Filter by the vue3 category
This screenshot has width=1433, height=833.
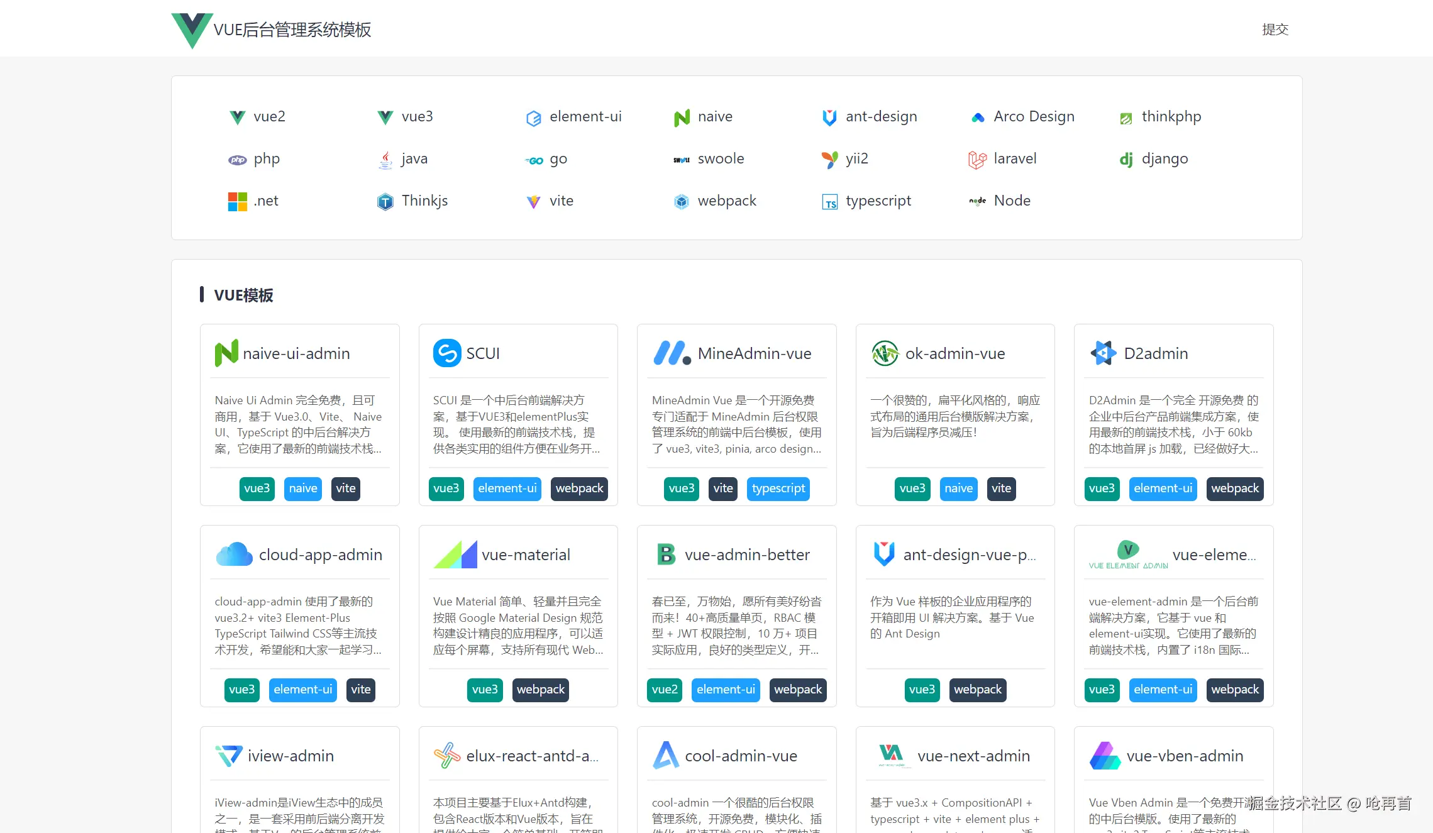(417, 116)
